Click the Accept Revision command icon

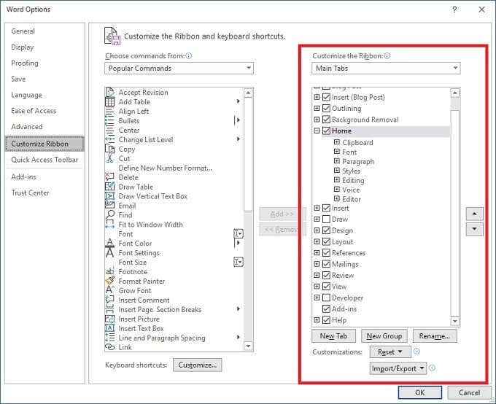pyautogui.click(x=109, y=93)
